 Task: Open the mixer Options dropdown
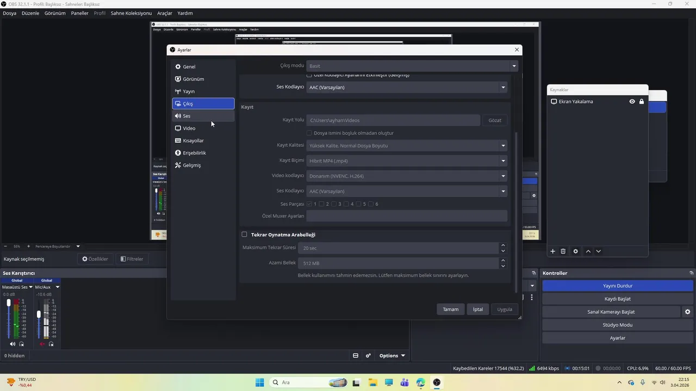(392, 356)
